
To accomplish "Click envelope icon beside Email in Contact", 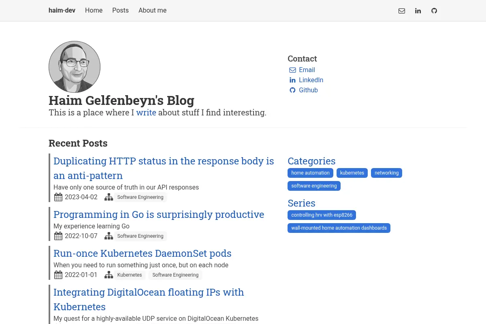I will coord(292,70).
